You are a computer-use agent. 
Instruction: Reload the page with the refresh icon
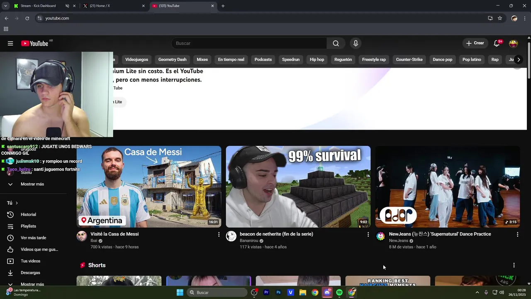[27, 18]
